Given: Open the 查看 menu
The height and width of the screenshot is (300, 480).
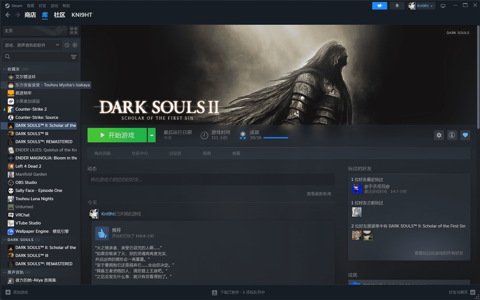Looking at the screenshot, I should pyautogui.click(x=31, y=6).
